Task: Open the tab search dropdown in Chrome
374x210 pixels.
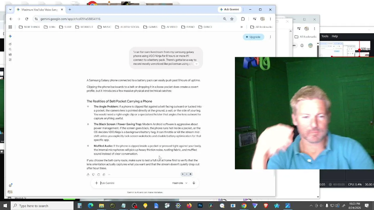Action: point(10,10)
